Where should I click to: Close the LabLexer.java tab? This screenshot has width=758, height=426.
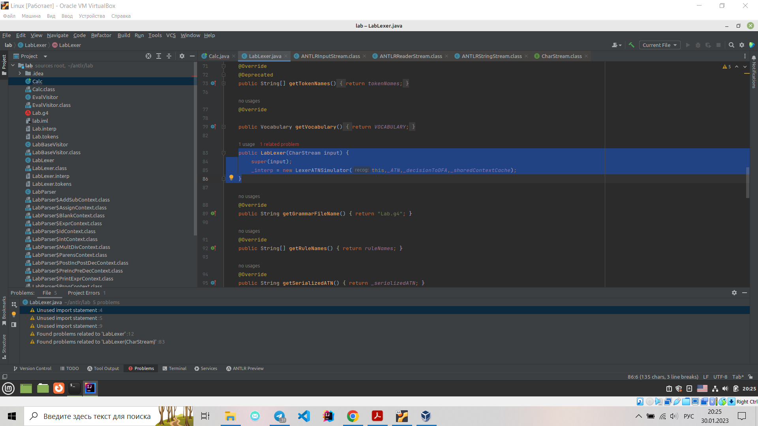click(x=286, y=56)
